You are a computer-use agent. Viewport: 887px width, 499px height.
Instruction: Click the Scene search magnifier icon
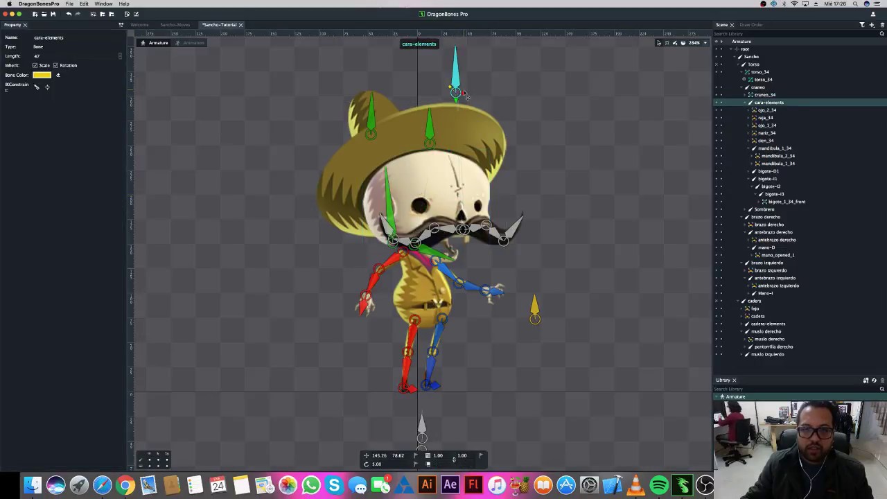(882, 33)
